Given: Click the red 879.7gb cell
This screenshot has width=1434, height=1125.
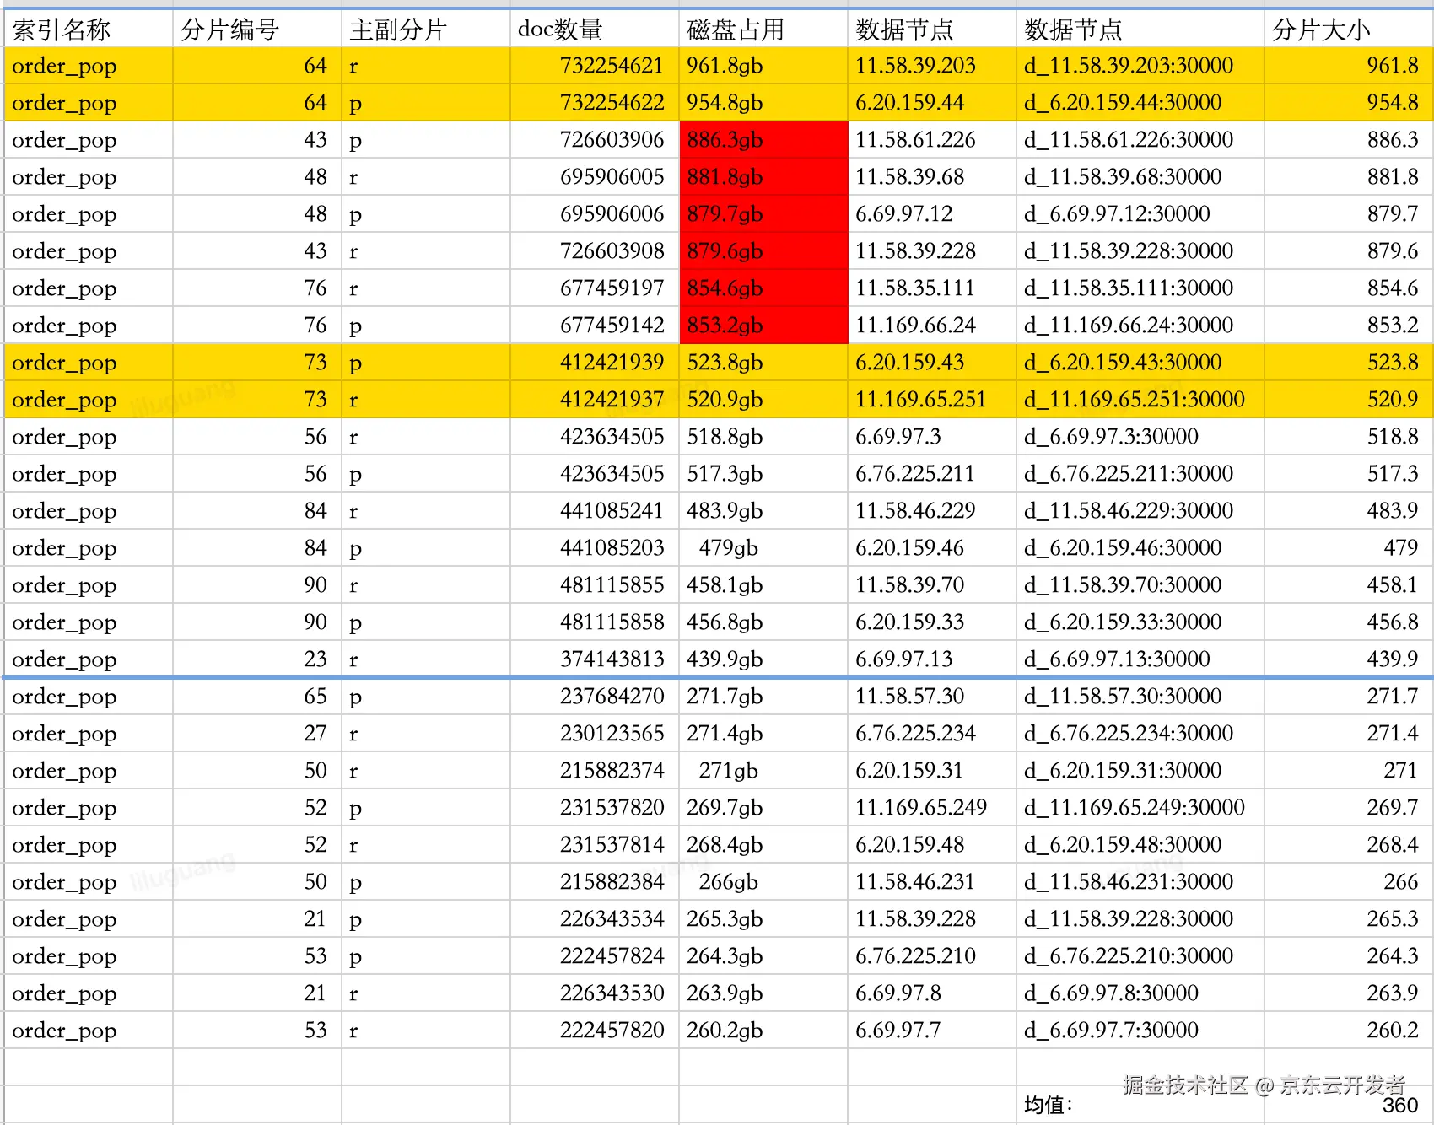Looking at the screenshot, I should (x=763, y=214).
